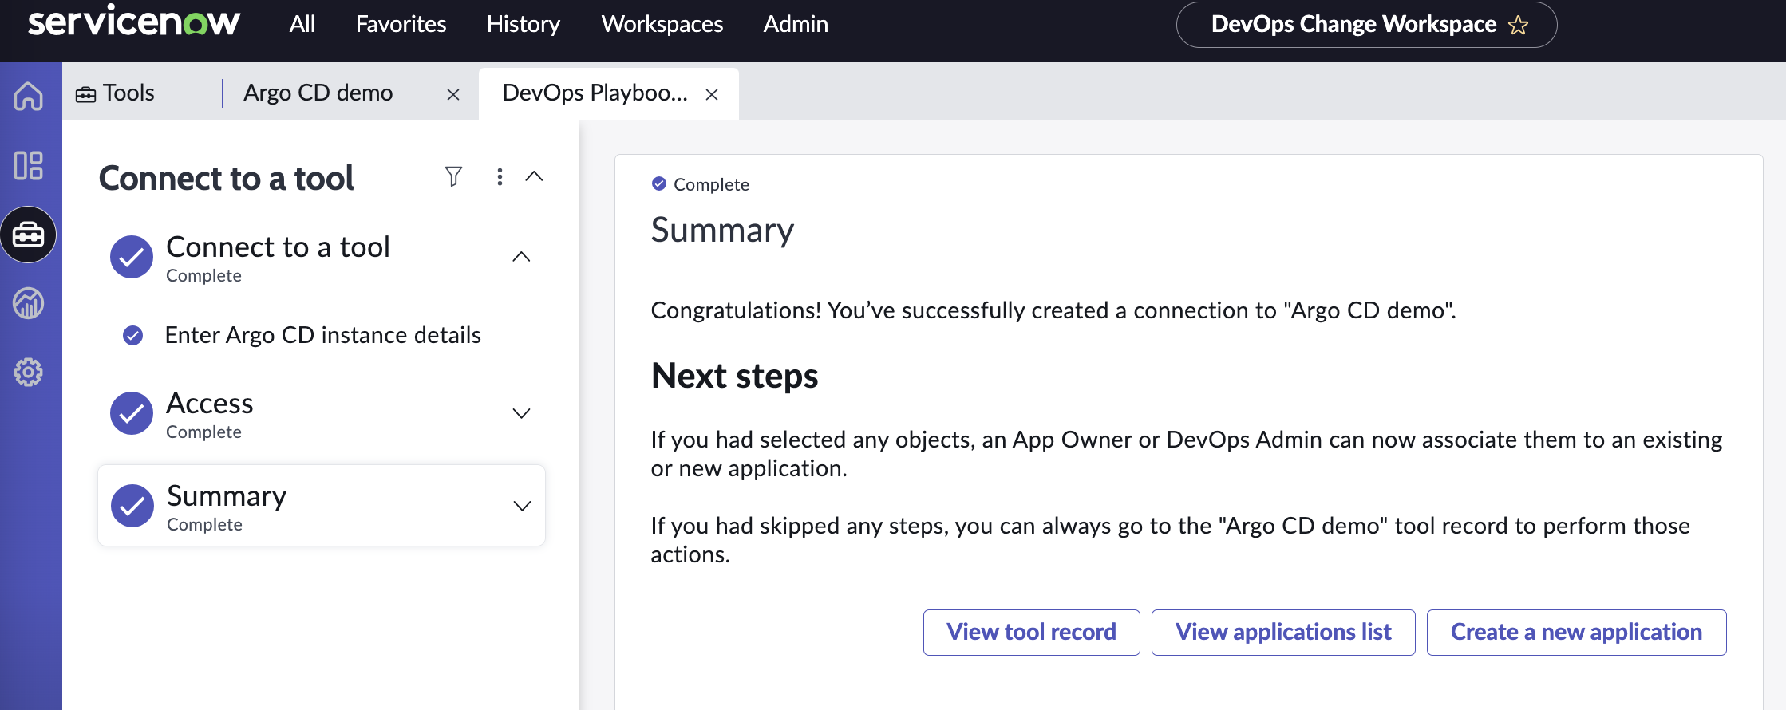Image resolution: width=1786 pixels, height=710 pixels.
Task: Filter the Connect to a tool playbook
Action: (x=453, y=176)
